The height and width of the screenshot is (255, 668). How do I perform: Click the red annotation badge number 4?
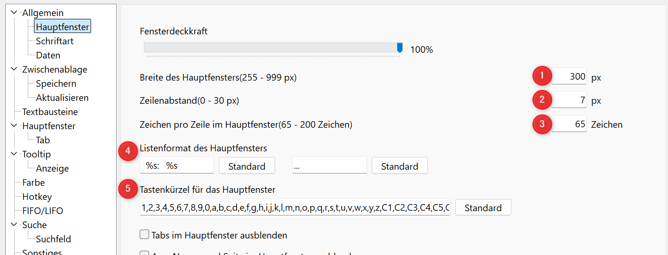[127, 151]
